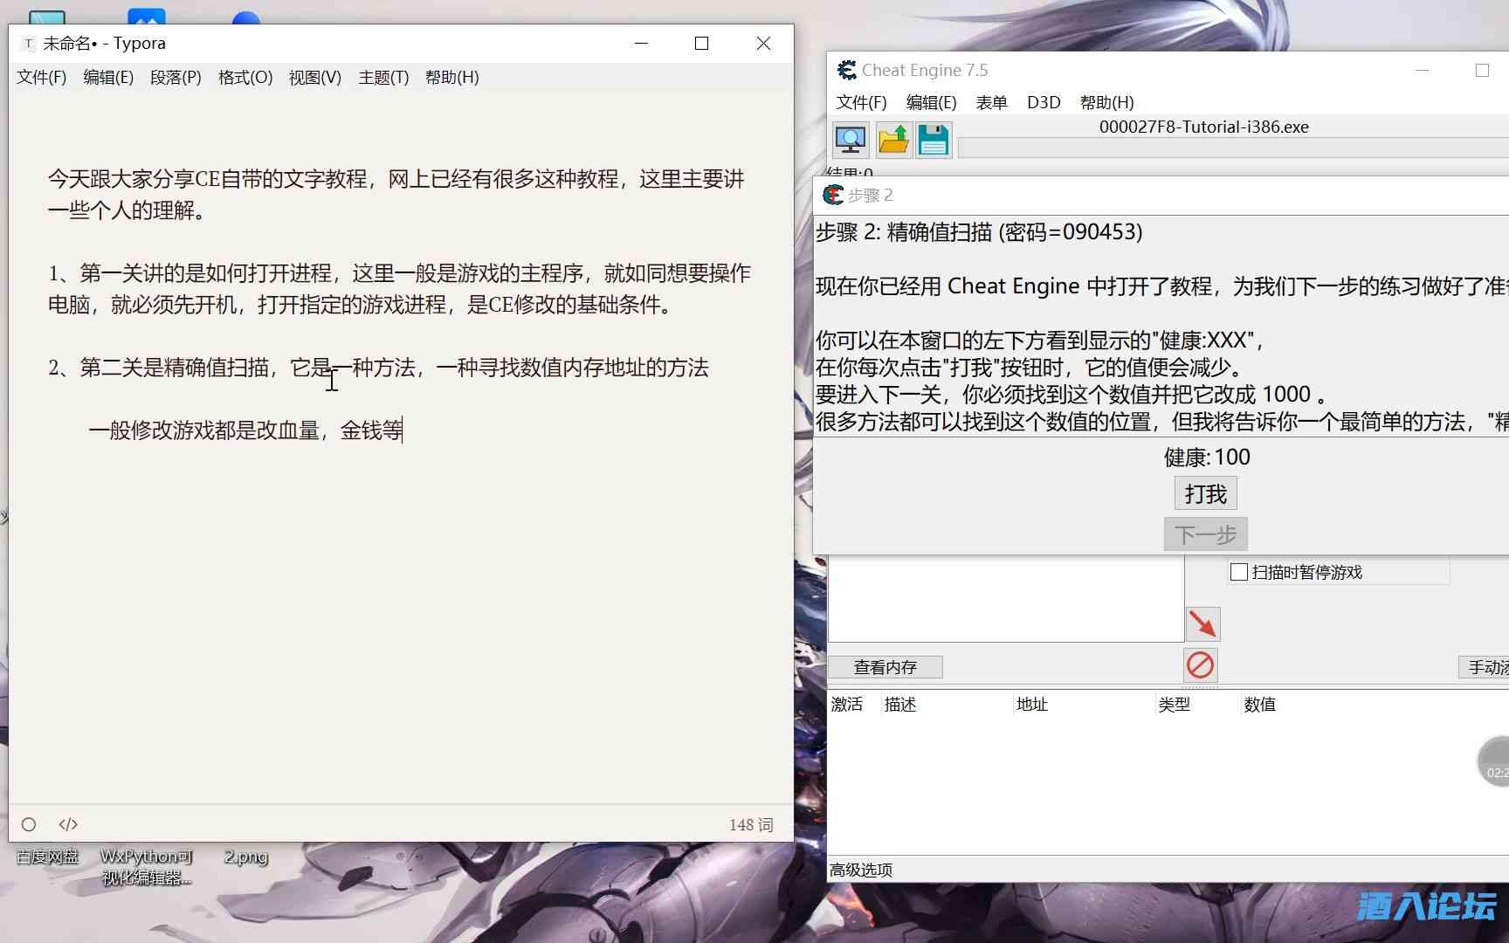Open the 主题(T) menu in Typora
Image resolution: width=1509 pixels, height=943 pixels.
383,78
